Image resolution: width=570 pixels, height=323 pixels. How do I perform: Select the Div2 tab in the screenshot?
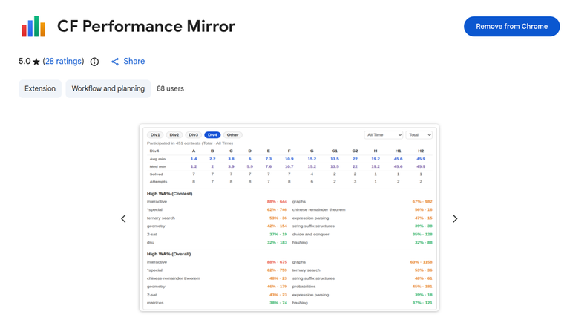click(x=174, y=135)
